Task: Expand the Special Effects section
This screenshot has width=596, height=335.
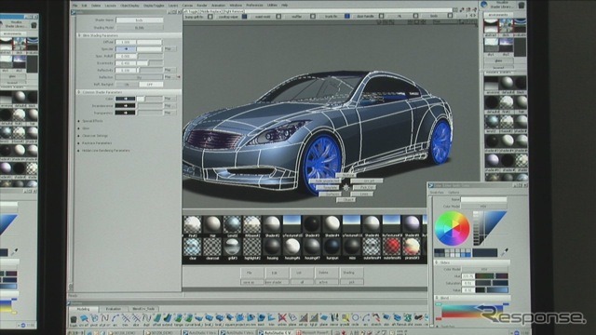Action: 78,121
